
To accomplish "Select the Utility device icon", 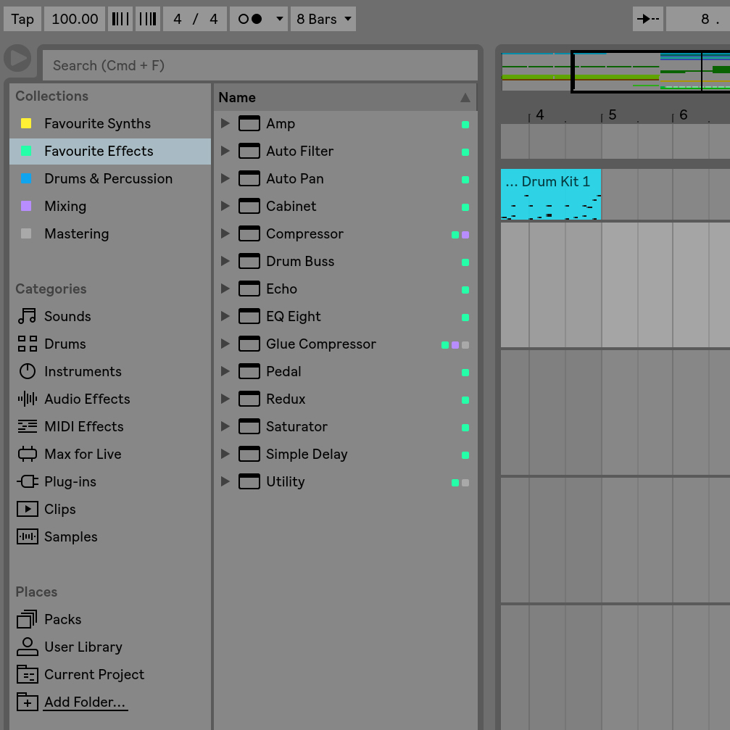I will pos(249,481).
